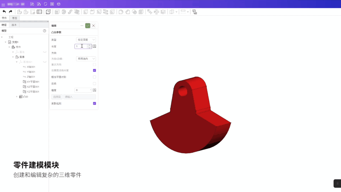Click the redo arrow in the toolbar
The height and width of the screenshot is (192, 341).
tap(11, 12)
